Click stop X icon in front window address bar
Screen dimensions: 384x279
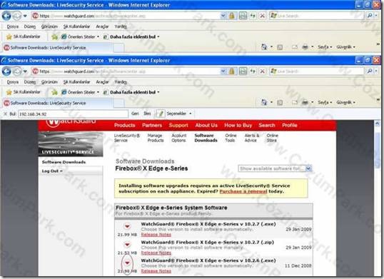[262, 71]
